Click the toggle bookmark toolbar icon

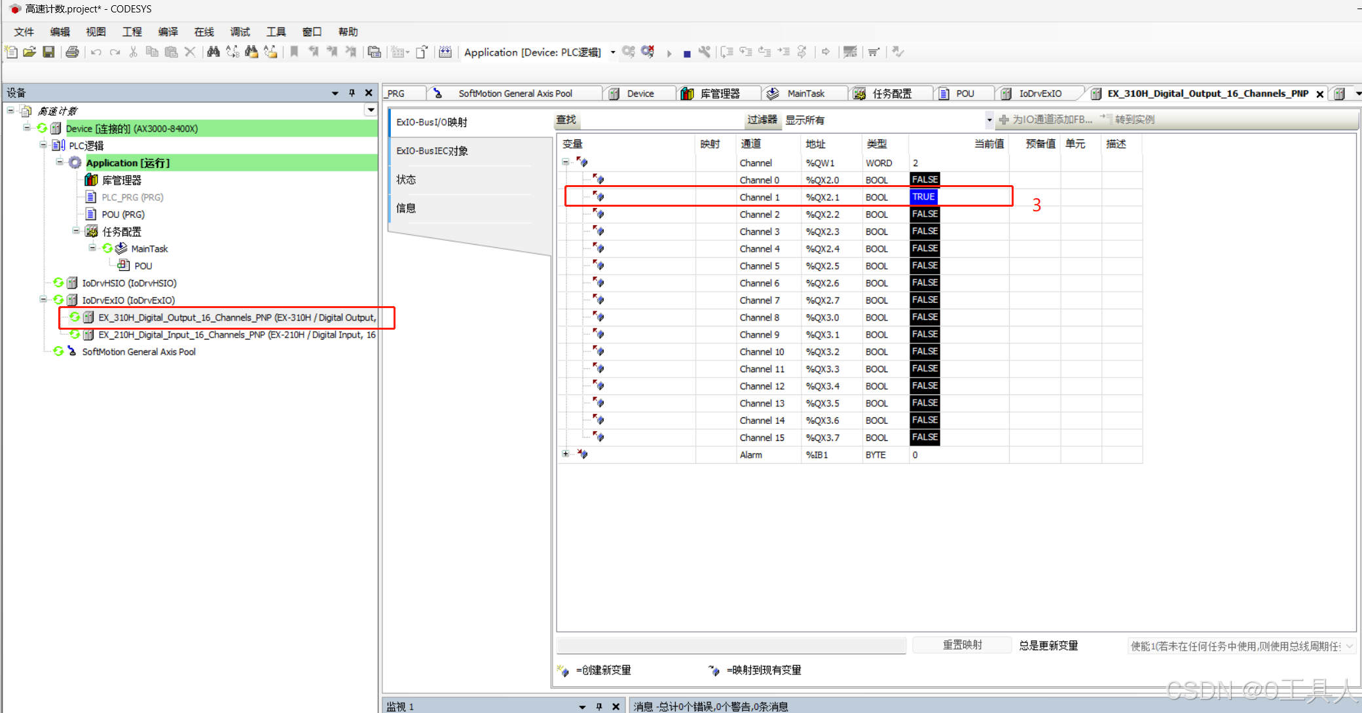(295, 52)
